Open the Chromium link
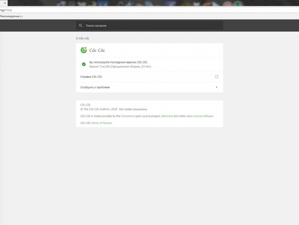Image resolution: width=299 pixels, height=225 pixels. pos(128,116)
